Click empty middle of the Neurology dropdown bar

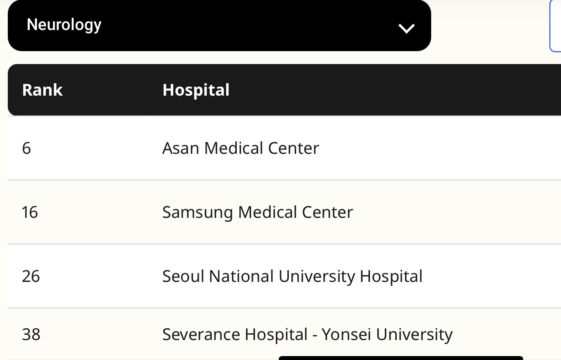point(250,25)
